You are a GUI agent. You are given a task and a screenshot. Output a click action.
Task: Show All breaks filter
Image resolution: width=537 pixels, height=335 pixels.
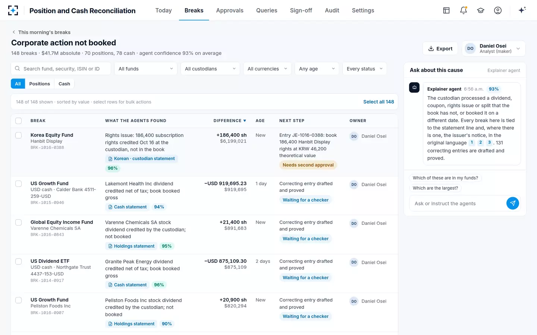click(18, 84)
